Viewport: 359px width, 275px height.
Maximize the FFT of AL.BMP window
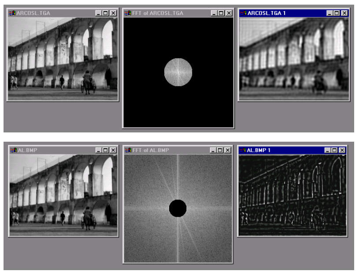[220, 150]
